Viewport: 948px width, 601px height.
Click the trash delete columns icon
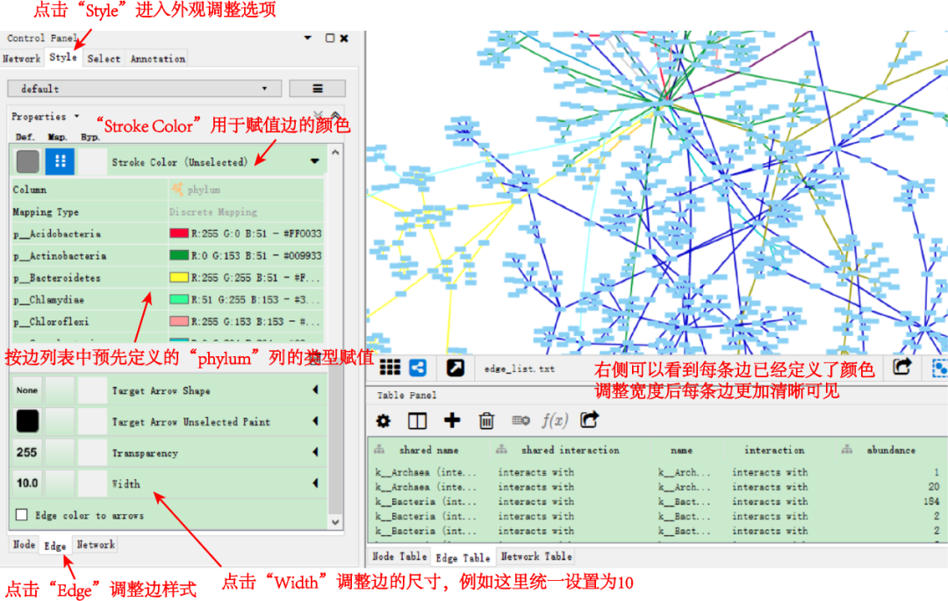(486, 421)
